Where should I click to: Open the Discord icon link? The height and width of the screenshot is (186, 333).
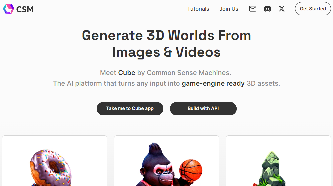pos(267,9)
